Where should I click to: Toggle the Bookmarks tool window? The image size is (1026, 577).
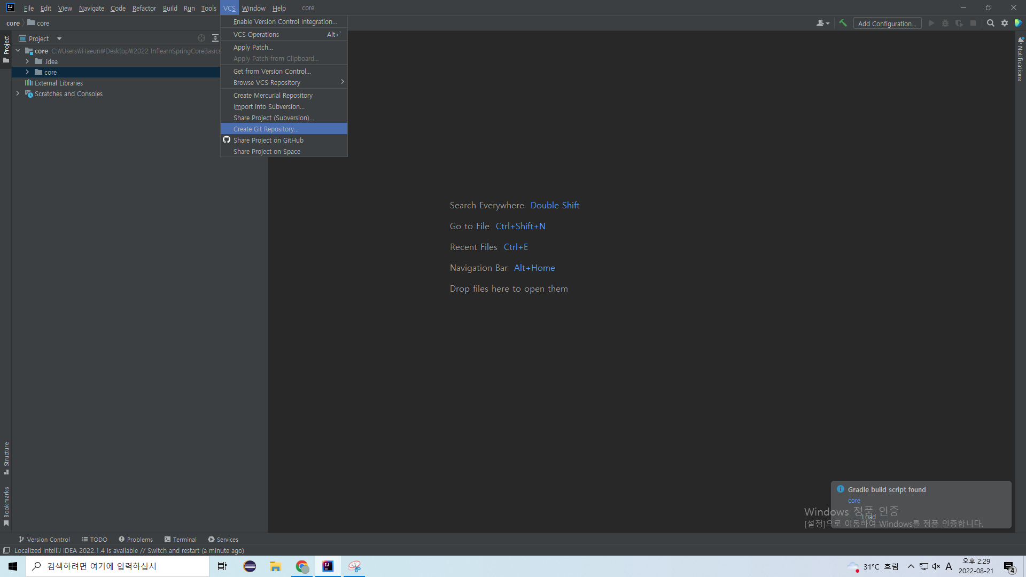(6, 505)
